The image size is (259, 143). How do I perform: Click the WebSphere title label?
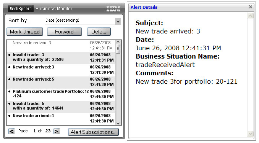pos(21,8)
